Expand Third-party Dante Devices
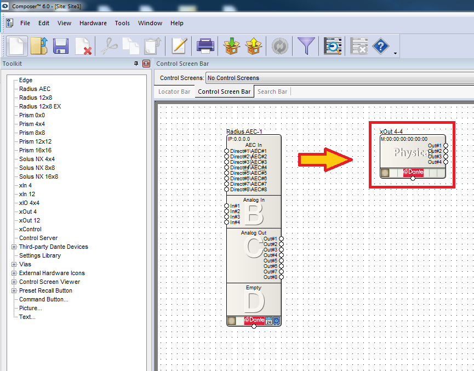474x371 pixels. 14,247
